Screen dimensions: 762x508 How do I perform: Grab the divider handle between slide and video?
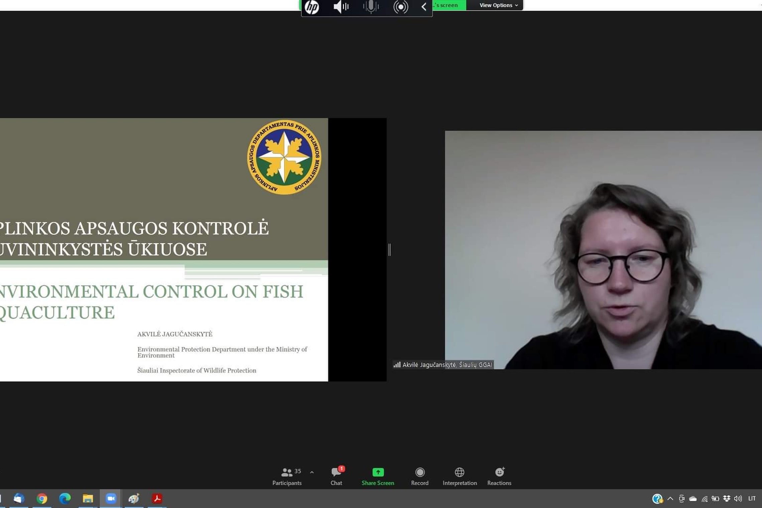[x=389, y=250]
